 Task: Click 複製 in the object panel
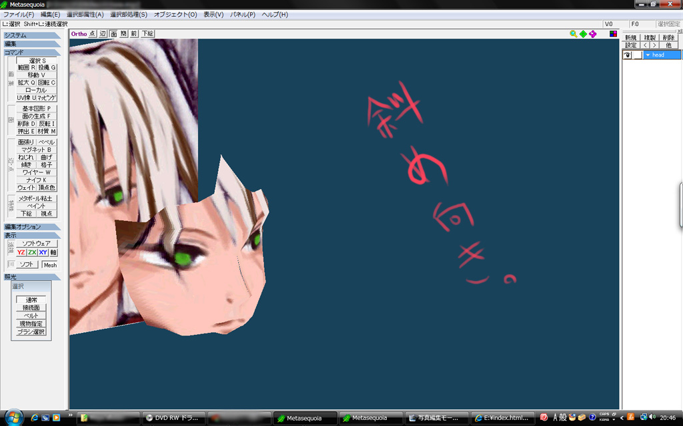pos(650,38)
